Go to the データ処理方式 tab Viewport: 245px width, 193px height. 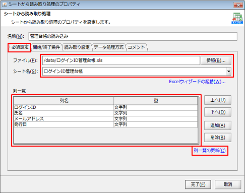(109, 47)
